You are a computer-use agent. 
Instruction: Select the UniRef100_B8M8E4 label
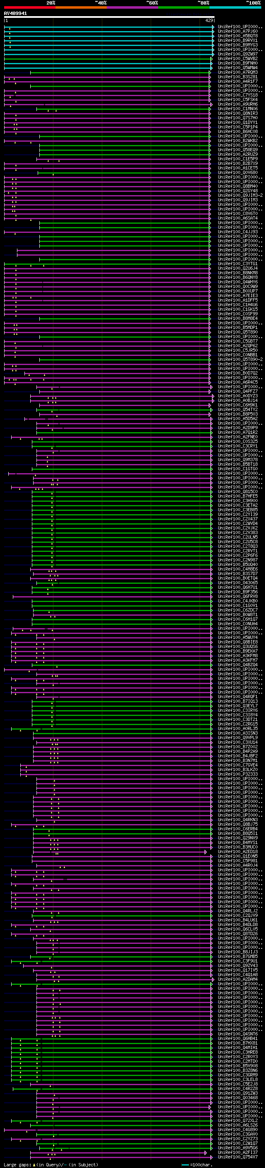pyautogui.click(x=238, y=318)
